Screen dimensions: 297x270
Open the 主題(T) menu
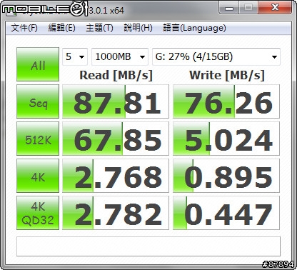click(x=99, y=28)
